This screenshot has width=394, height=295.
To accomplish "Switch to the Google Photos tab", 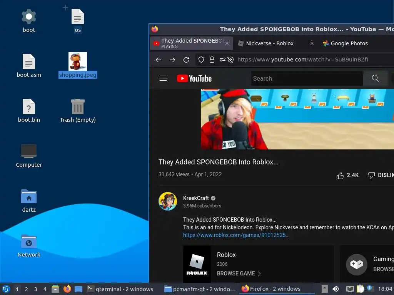I will (x=349, y=43).
